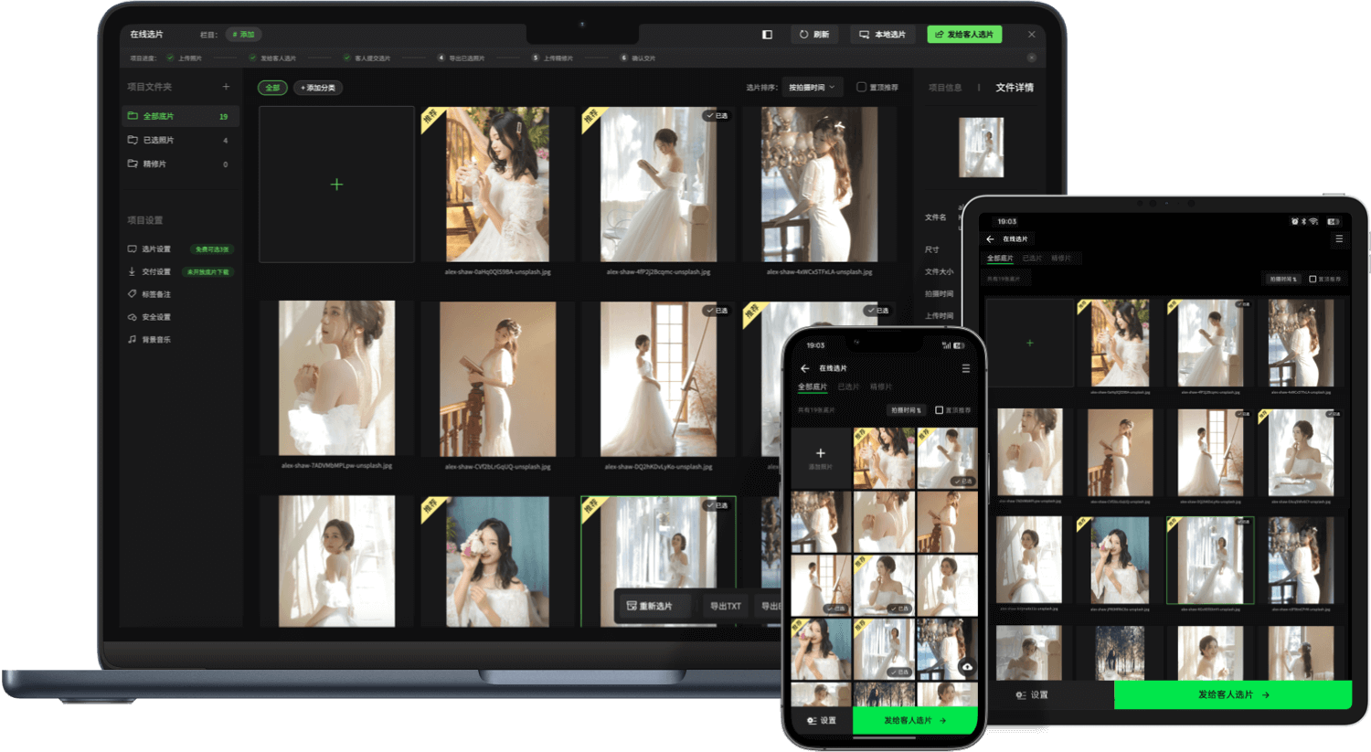Open the hamburger menu on the phone
1371x752 pixels.
[x=965, y=368]
